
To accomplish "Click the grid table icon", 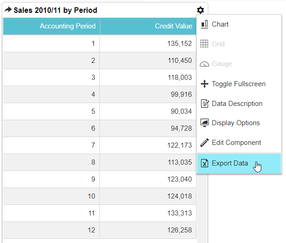I will [204, 44].
